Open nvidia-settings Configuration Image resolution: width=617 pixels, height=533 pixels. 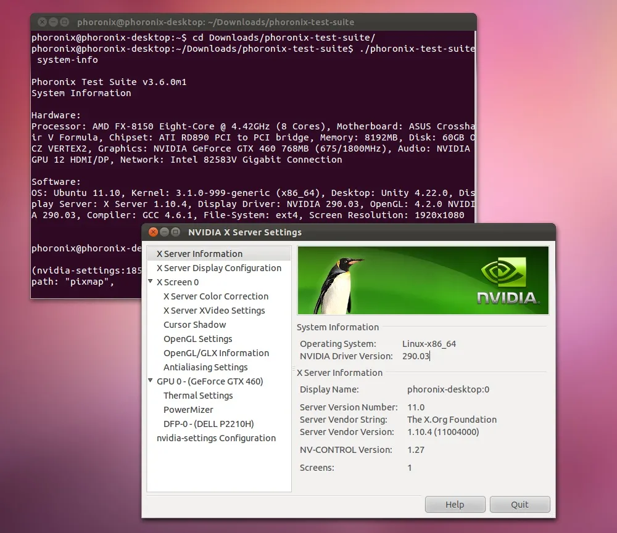(x=216, y=438)
